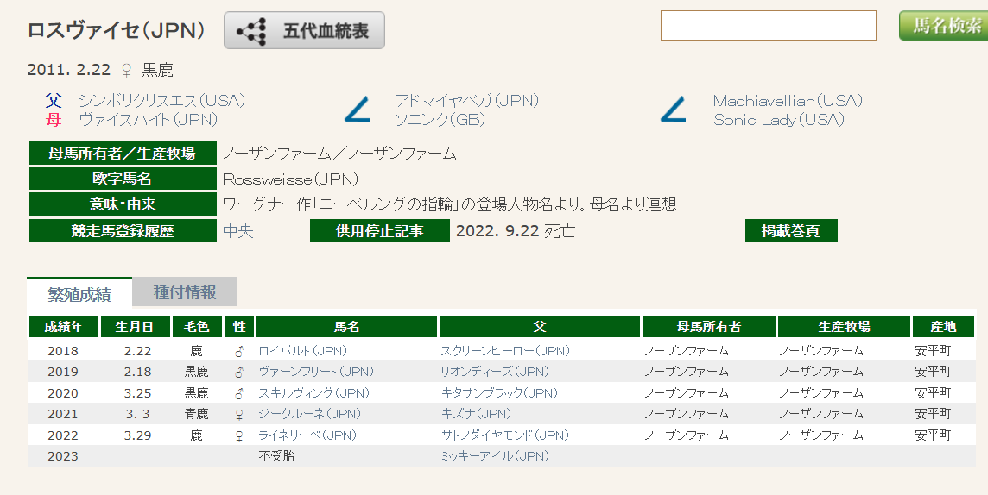Open the 掲載巻頁 button
This screenshot has width=988, height=495.
[790, 231]
